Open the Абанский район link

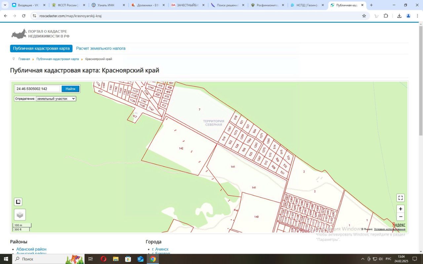[x=31, y=249]
